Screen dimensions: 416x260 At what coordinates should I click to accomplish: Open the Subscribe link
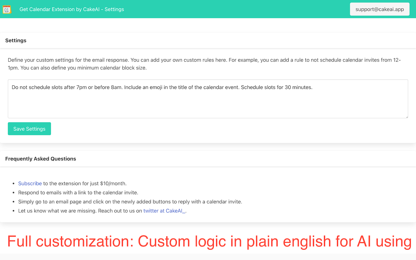pyautogui.click(x=30, y=183)
